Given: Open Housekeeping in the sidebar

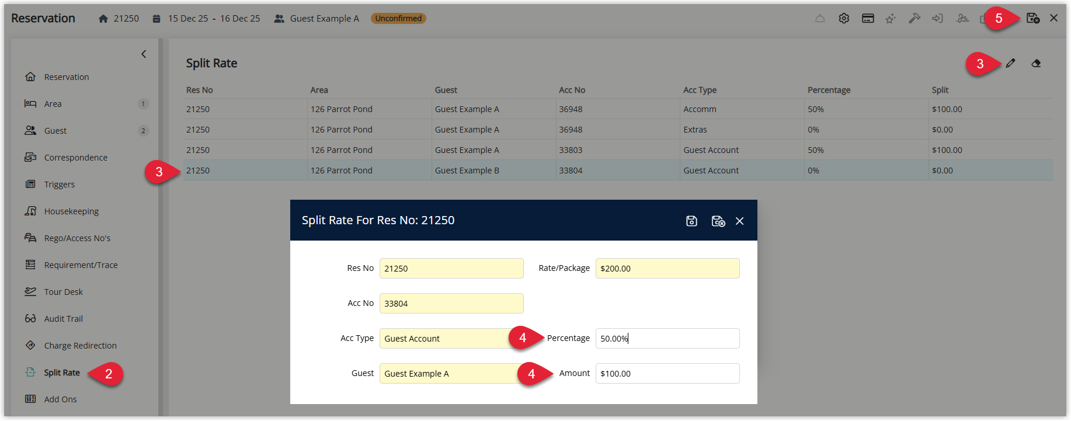Looking at the screenshot, I should pos(71,211).
